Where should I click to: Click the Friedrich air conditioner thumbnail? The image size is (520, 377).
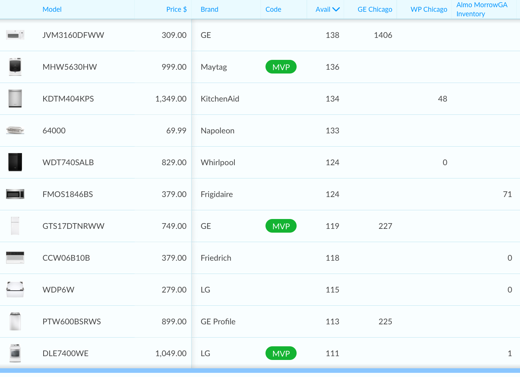tap(15, 258)
